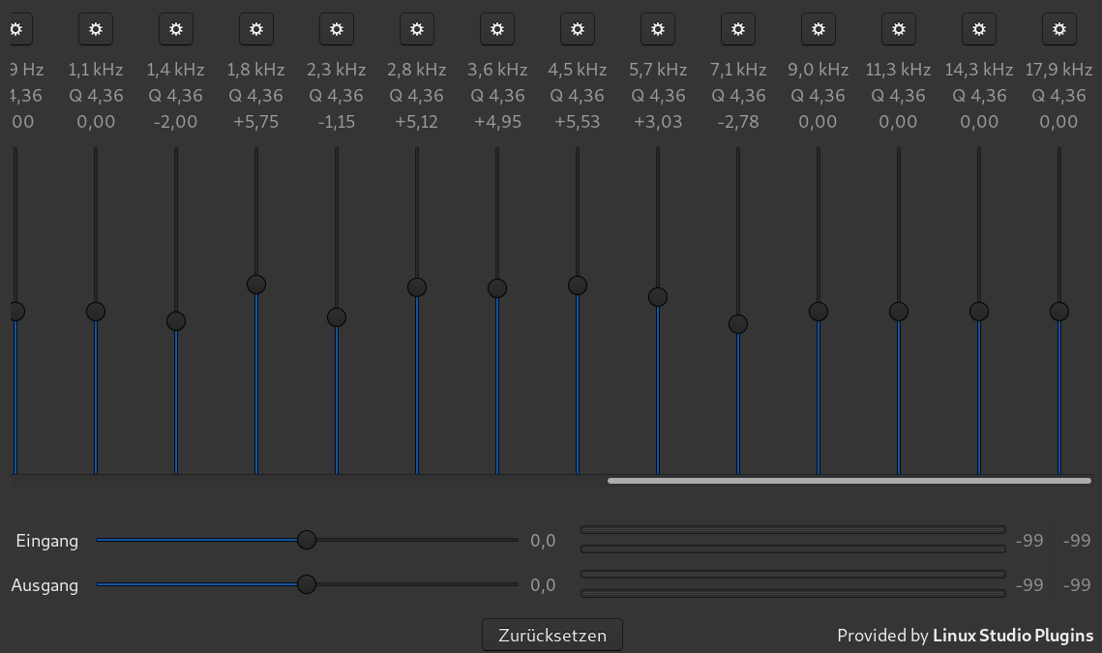Click the 1,4 kHz gain slider handle
The image size is (1102, 653).
[175, 321]
